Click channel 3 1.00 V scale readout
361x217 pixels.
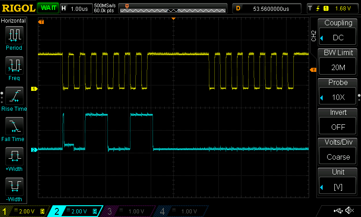(x=136, y=211)
